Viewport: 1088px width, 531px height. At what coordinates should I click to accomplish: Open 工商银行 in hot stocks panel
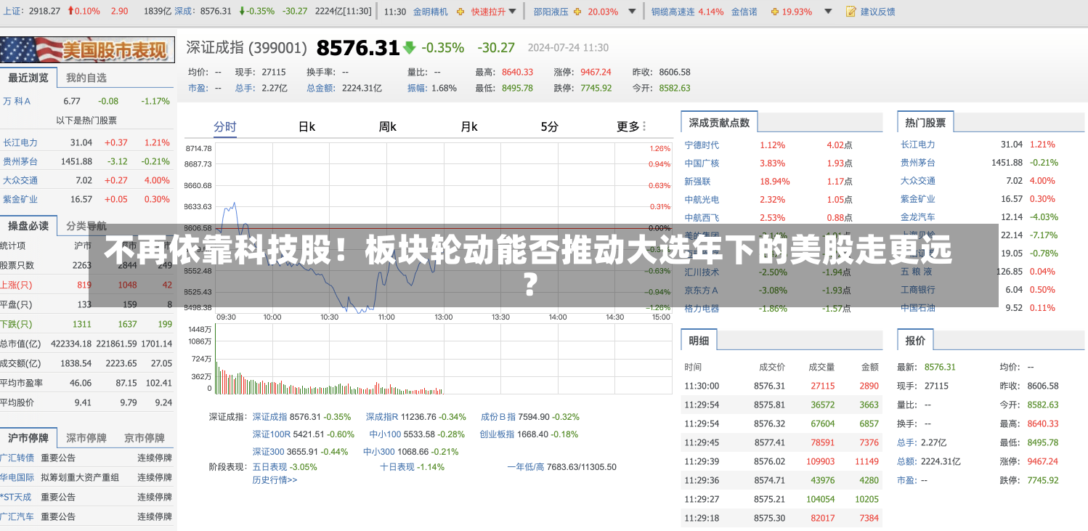(x=918, y=289)
